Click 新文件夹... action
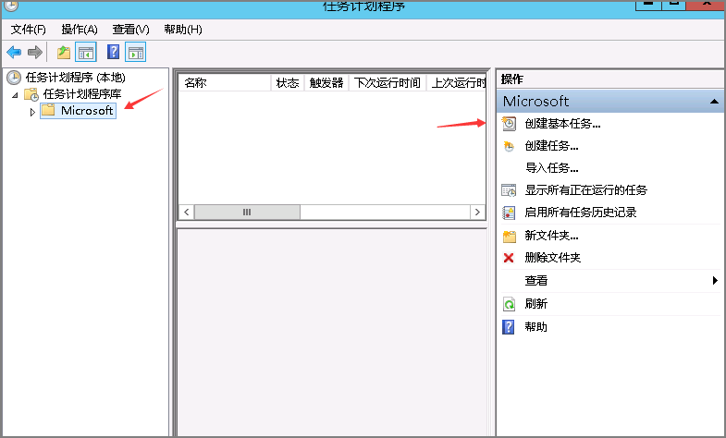Screen dimensions: 726x438 (551, 236)
